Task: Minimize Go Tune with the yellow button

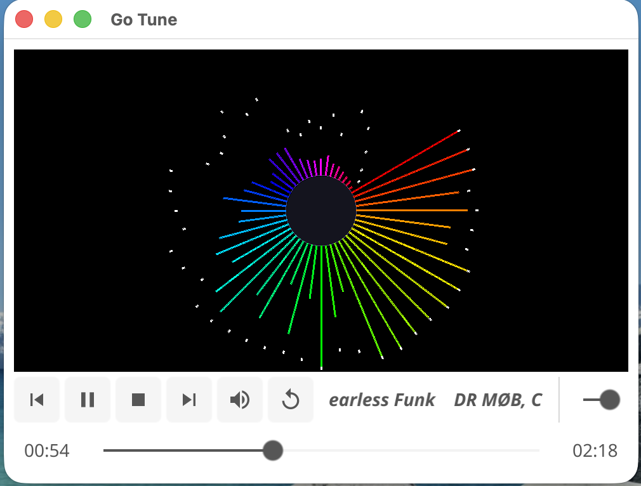Action: [53, 19]
